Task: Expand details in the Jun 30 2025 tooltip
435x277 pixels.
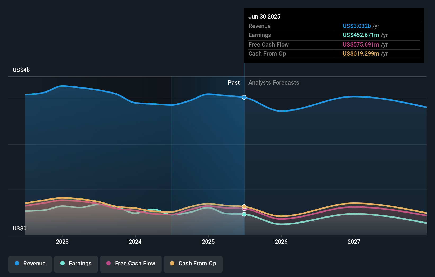Action: tap(264, 16)
